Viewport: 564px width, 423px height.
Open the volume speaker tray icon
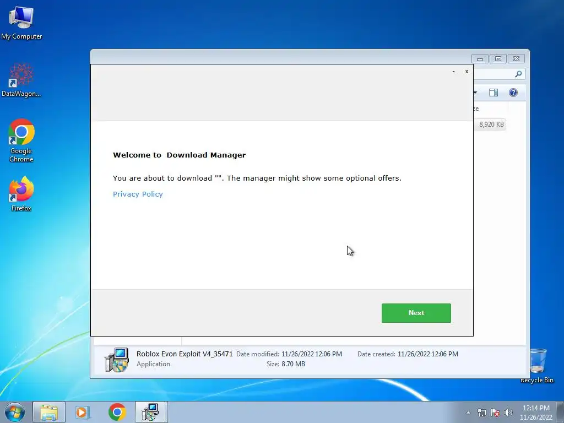coord(508,413)
